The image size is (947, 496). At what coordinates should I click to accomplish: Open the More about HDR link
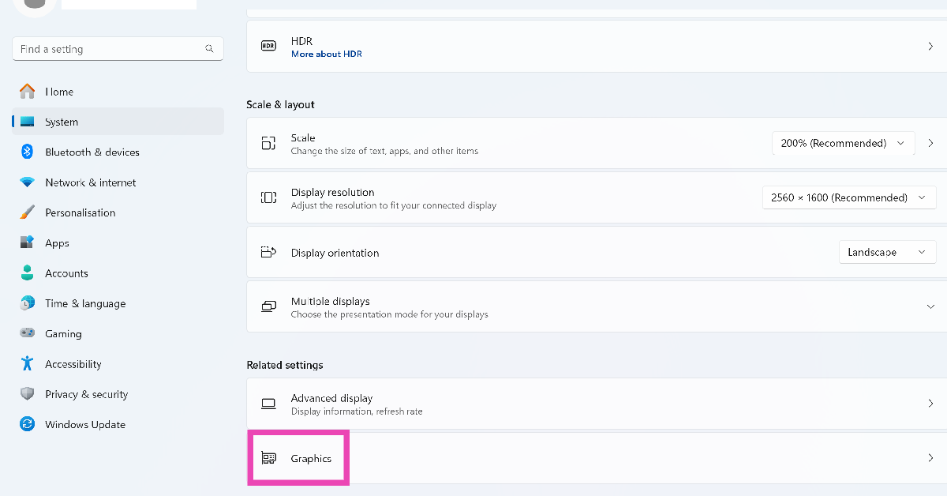point(326,54)
